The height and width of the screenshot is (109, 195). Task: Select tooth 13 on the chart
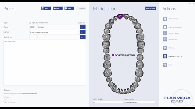point(111,21)
